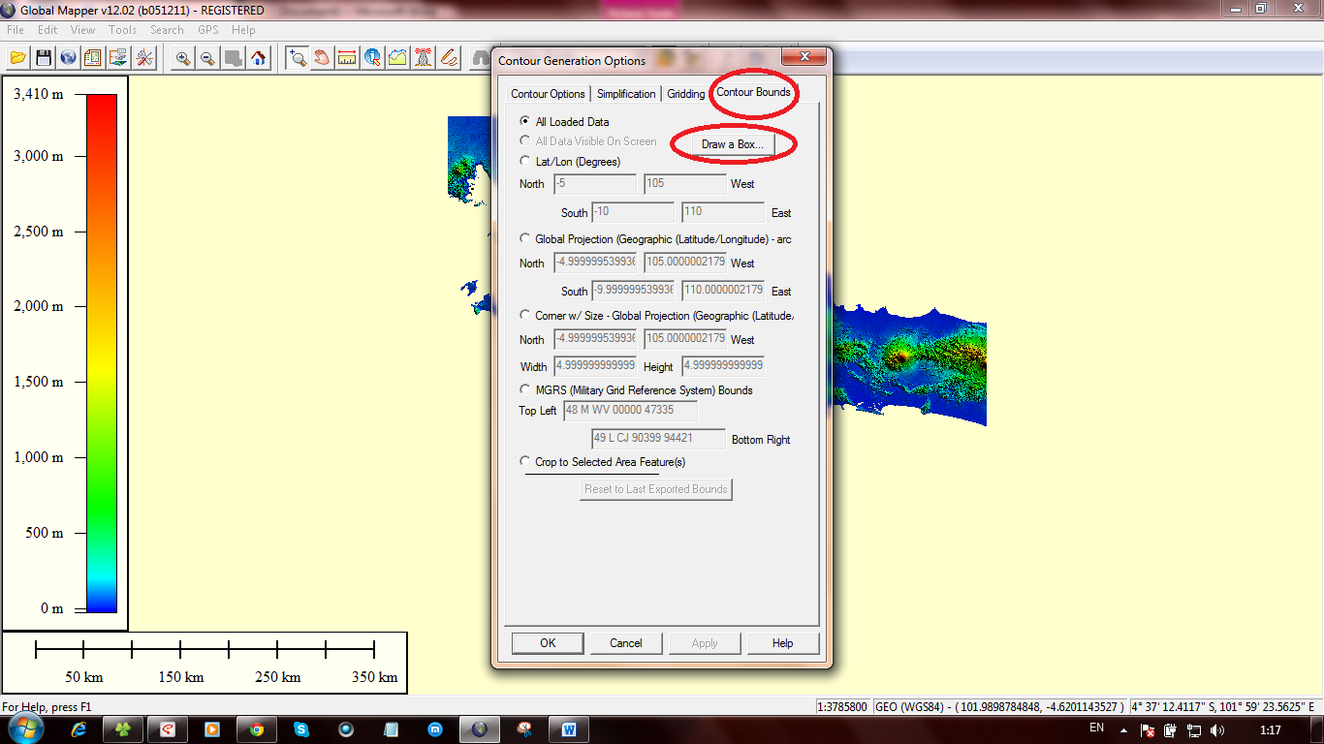Open the Gridding tab
Viewport: 1324px width, 744px height.
click(685, 93)
